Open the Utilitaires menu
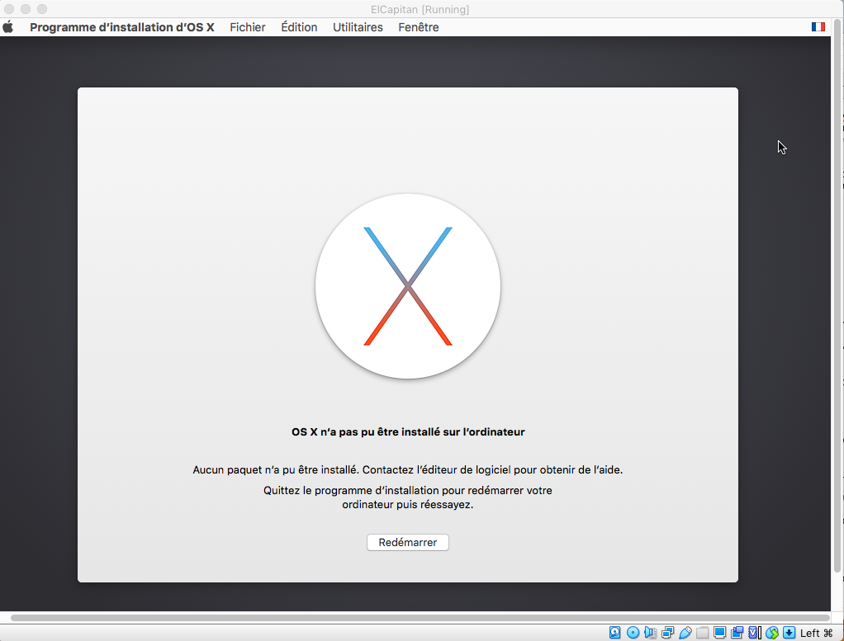This screenshot has width=844, height=641. pyautogui.click(x=358, y=27)
